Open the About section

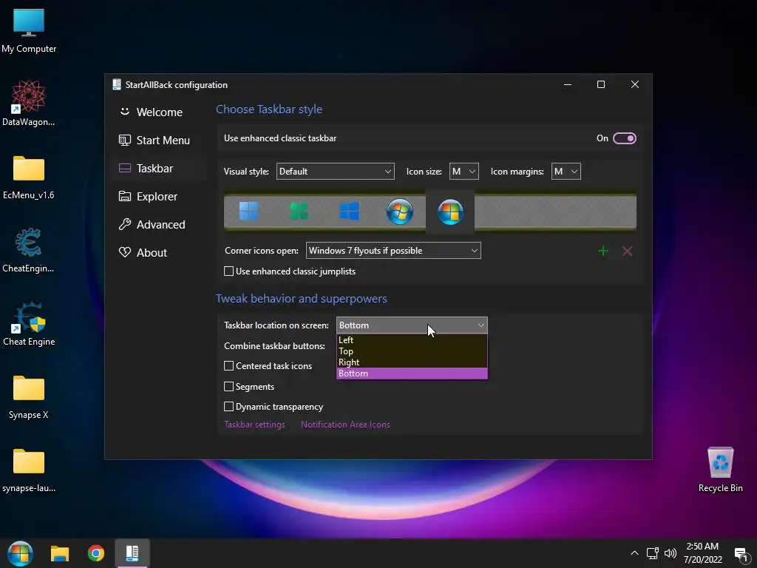pyautogui.click(x=159, y=253)
